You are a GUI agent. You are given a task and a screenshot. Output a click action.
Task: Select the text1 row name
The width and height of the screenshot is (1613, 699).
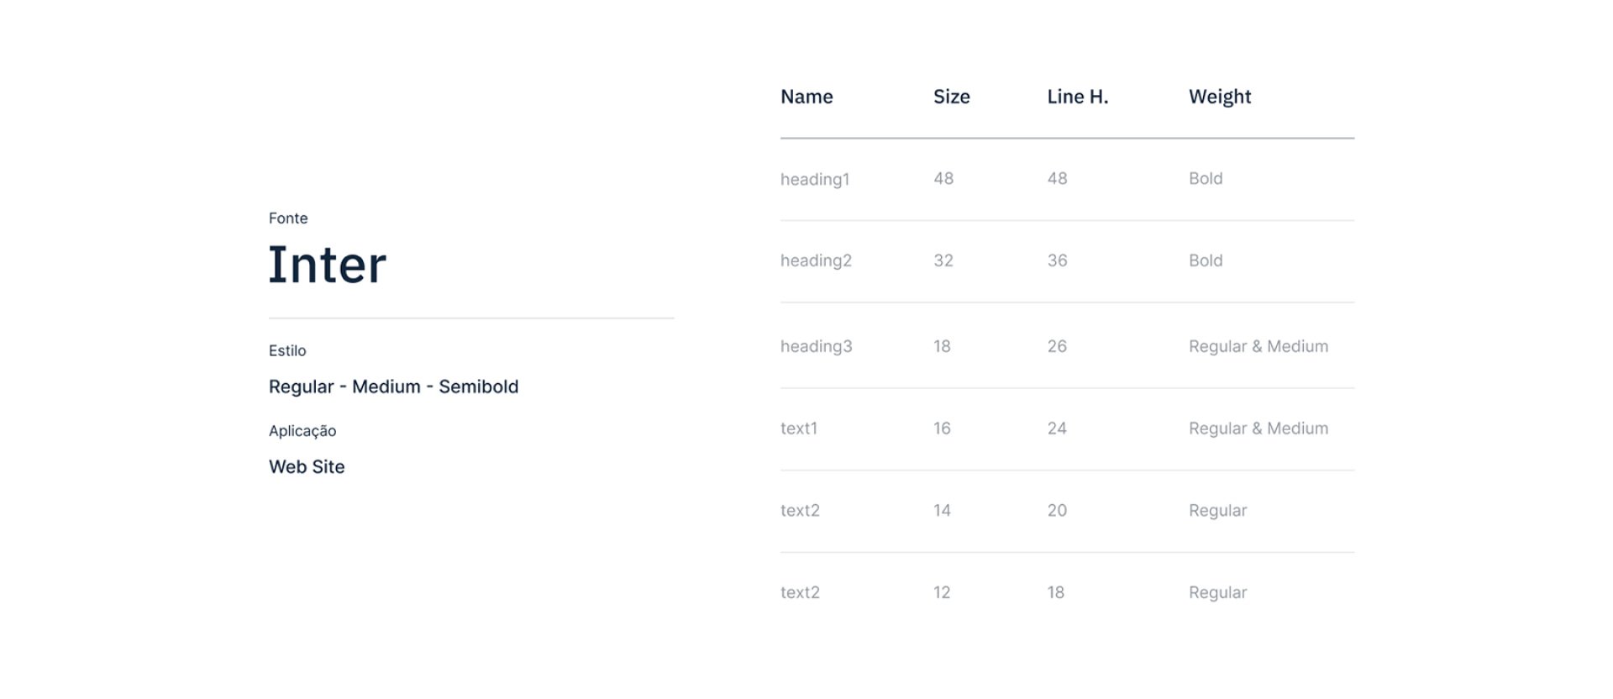(x=799, y=428)
